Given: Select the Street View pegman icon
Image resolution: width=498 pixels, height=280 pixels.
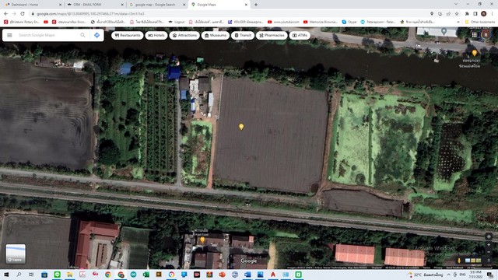Looking at the screenshot, I should (x=459, y=261).
